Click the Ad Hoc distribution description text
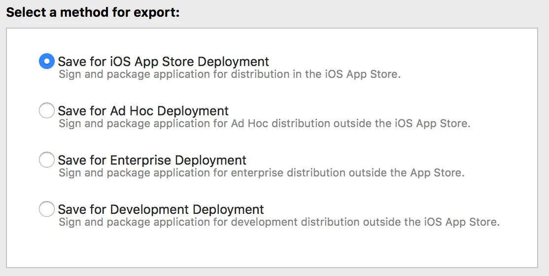Screen dimensions: 549x276 click(264, 124)
